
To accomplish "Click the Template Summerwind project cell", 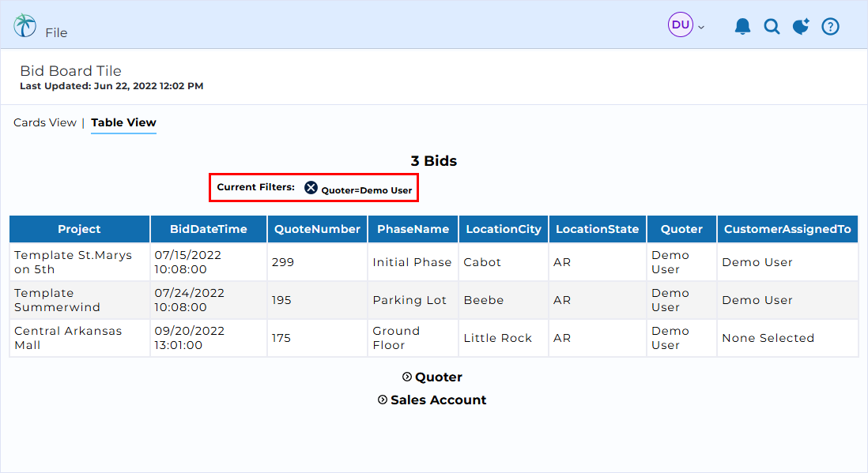I will click(x=80, y=300).
